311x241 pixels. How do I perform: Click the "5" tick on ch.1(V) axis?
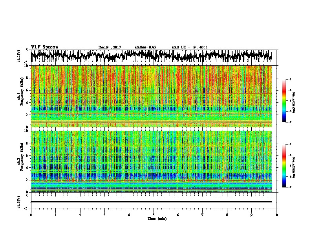tap(27, 50)
